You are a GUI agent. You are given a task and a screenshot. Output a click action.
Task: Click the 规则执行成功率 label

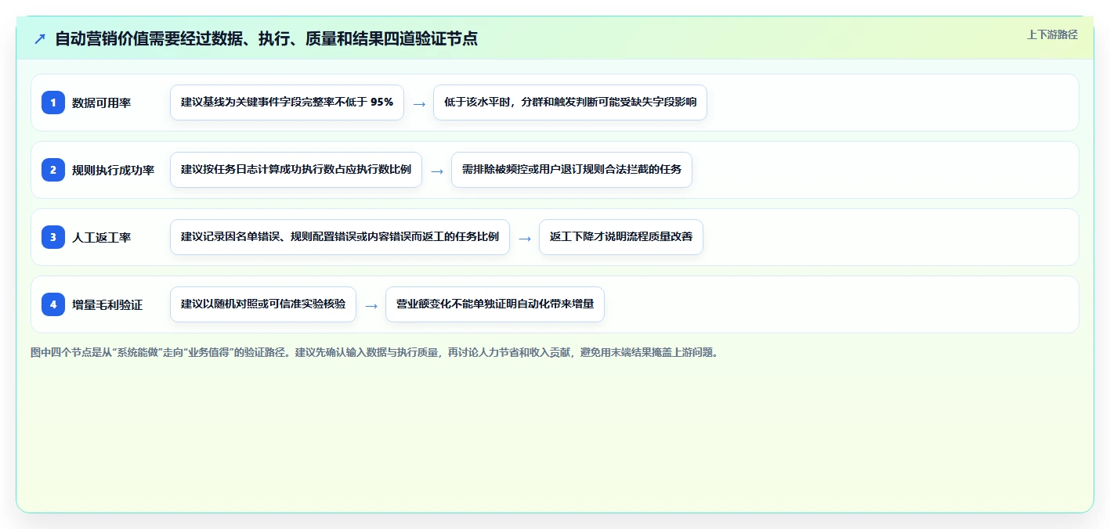[x=113, y=170]
